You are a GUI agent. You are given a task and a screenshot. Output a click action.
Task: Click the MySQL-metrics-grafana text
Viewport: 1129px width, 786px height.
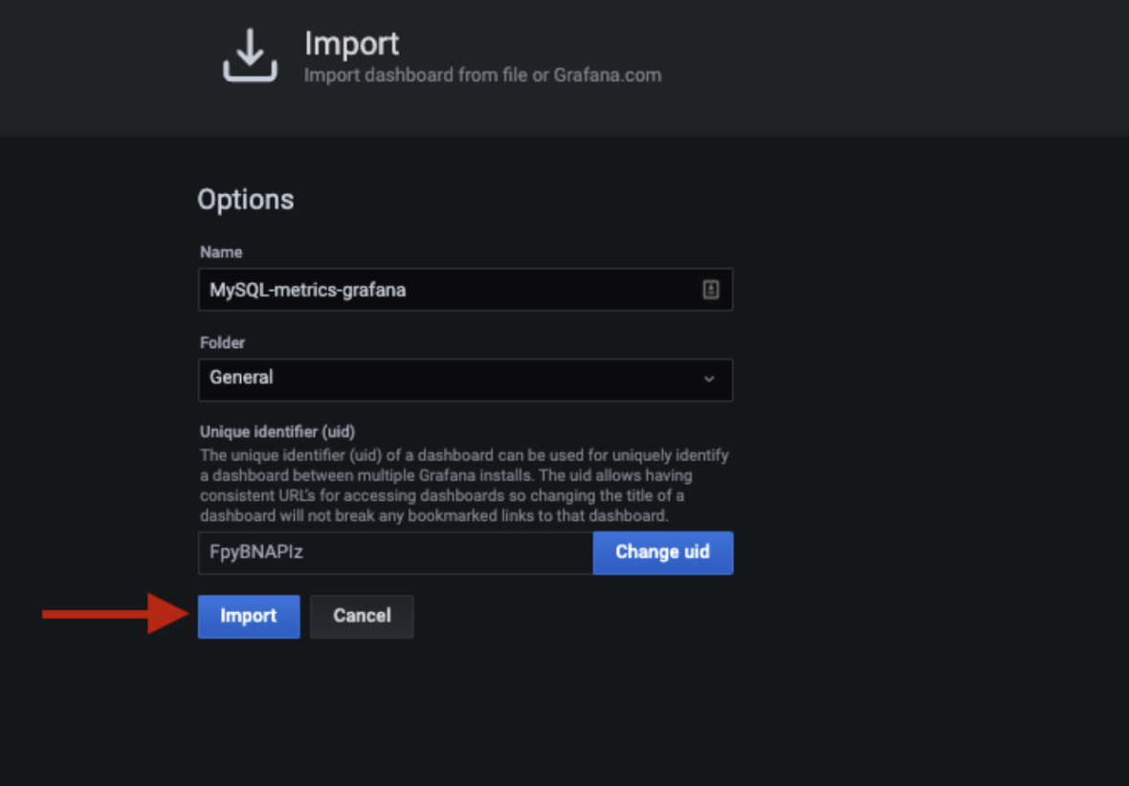click(308, 290)
